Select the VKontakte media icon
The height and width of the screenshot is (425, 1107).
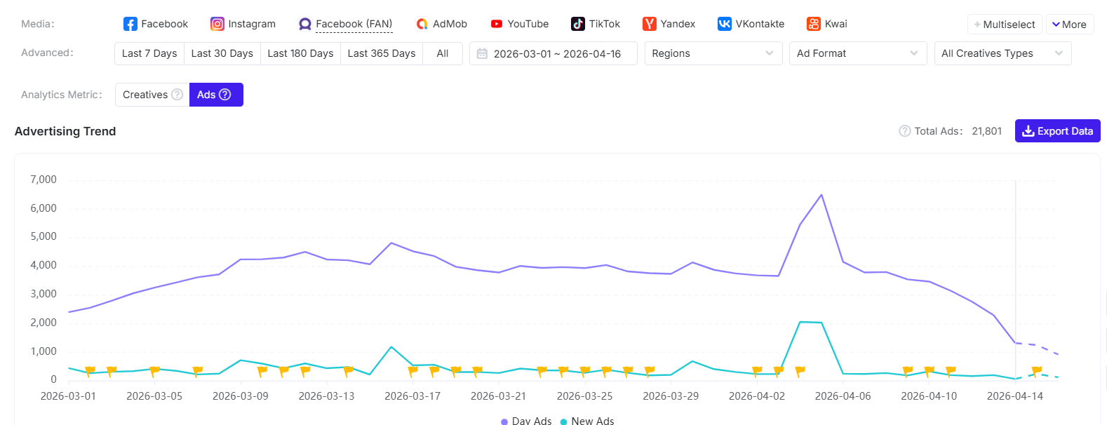coord(725,24)
